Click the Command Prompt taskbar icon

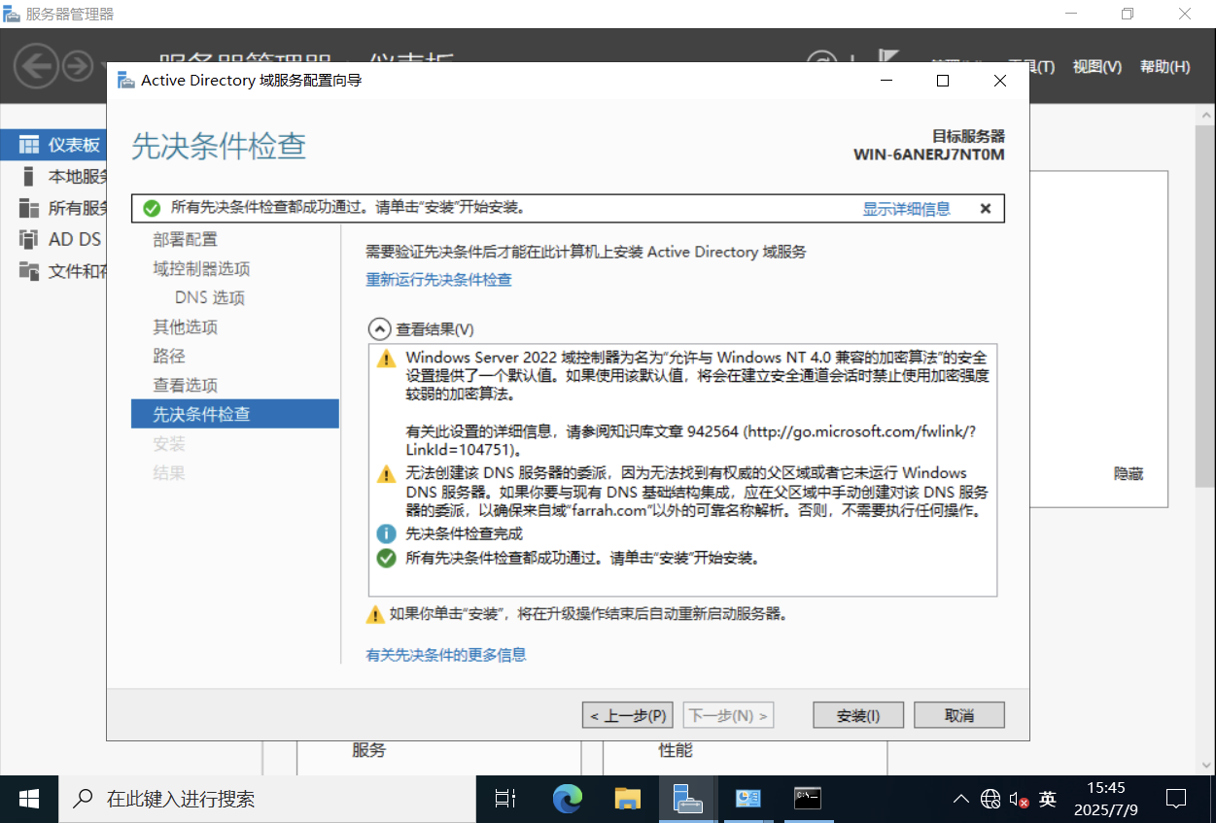pos(807,799)
